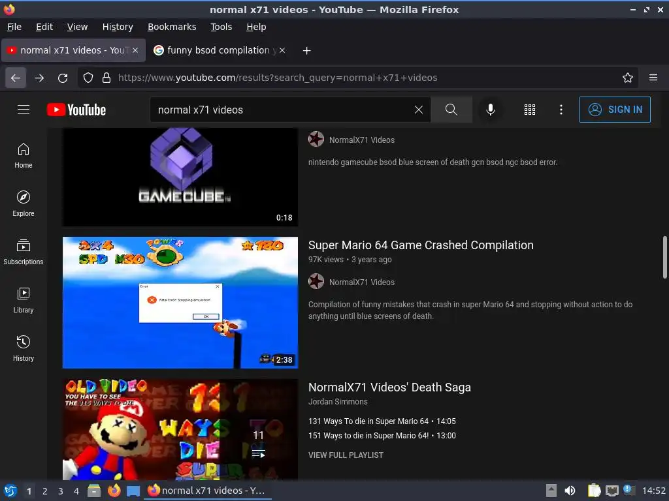Screen dimensions: 669x501
Task: Switch to workspace 2 on the taskbar
Action: click(x=45, y=491)
